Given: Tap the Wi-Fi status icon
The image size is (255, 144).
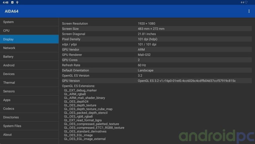Looking at the screenshot, I should [246, 2].
